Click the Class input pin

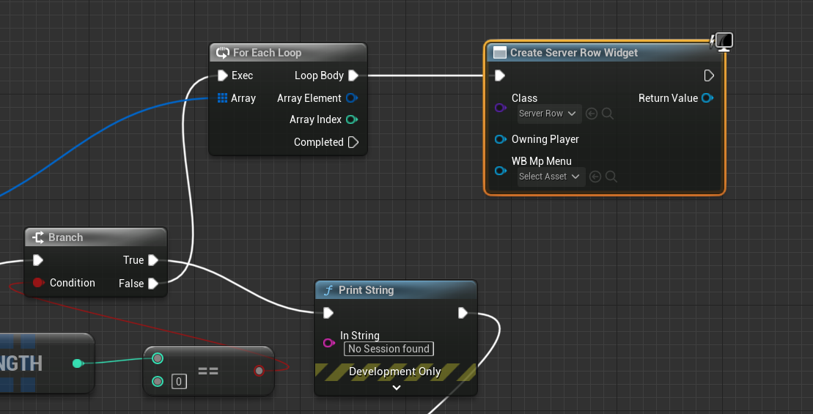click(501, 108)
